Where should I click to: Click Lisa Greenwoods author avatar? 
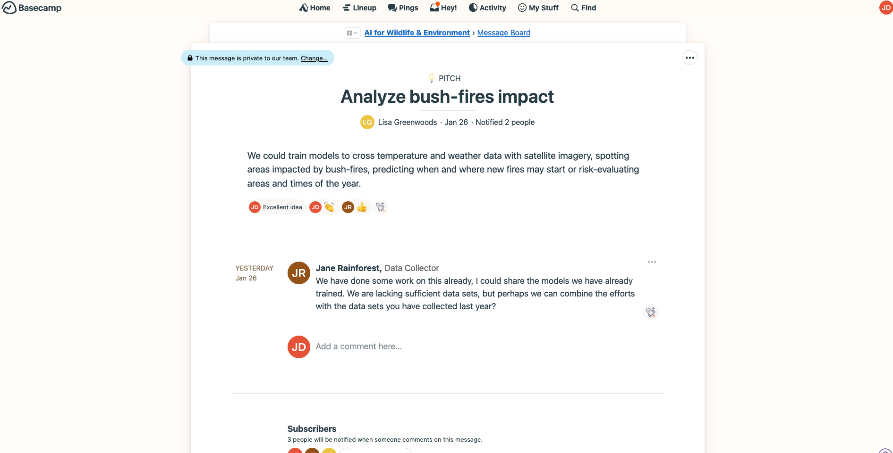(367, 122)
